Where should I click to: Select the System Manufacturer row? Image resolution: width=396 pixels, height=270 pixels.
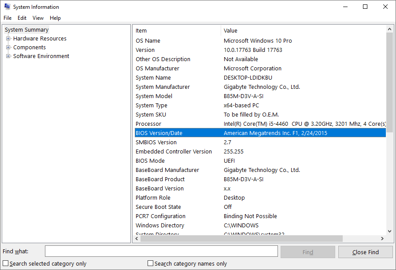[x=260, y=87]
